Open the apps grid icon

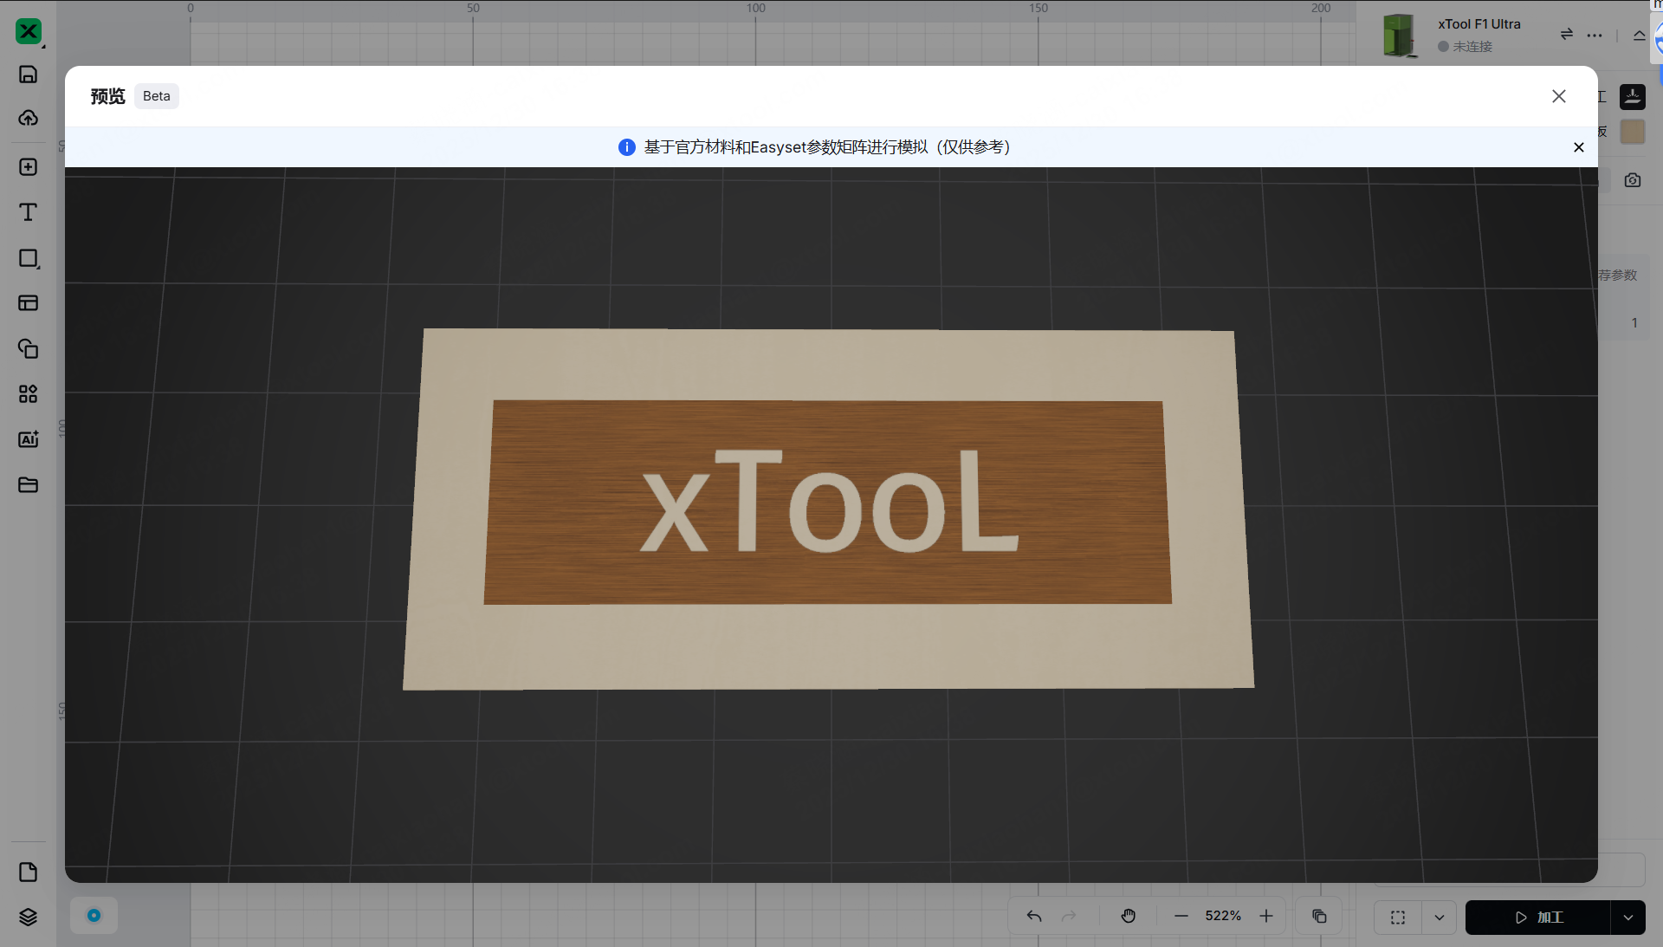point(28,394)
